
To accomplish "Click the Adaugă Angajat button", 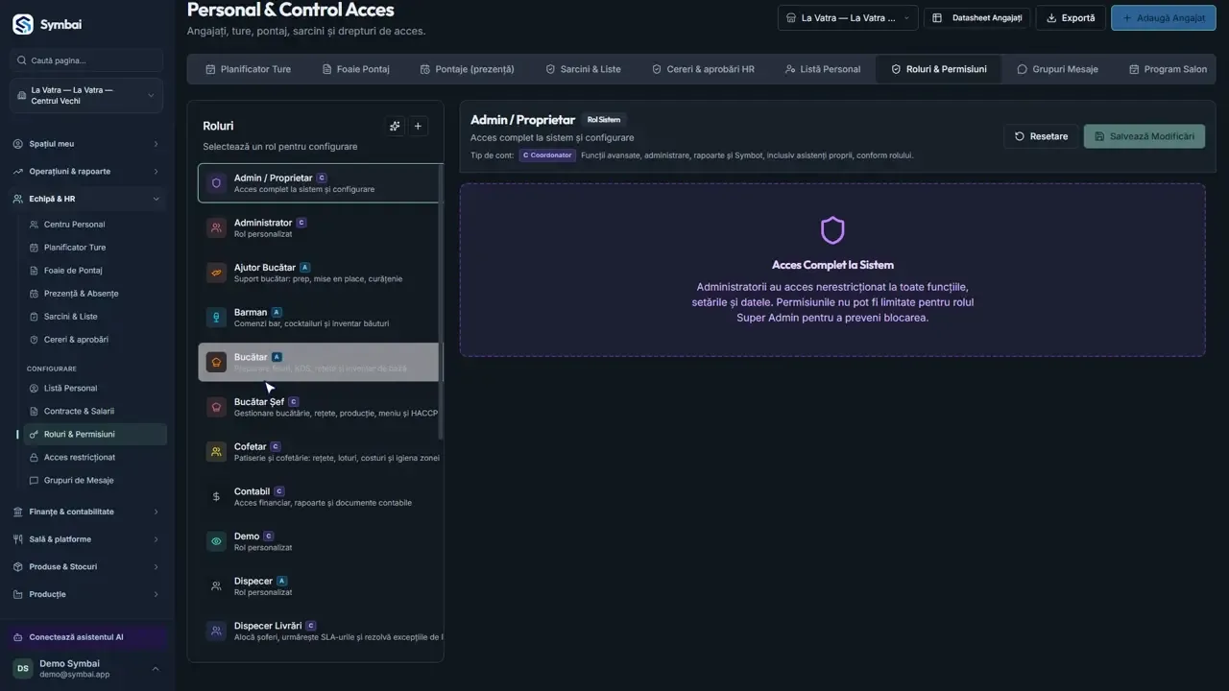I will (1164, 17).
